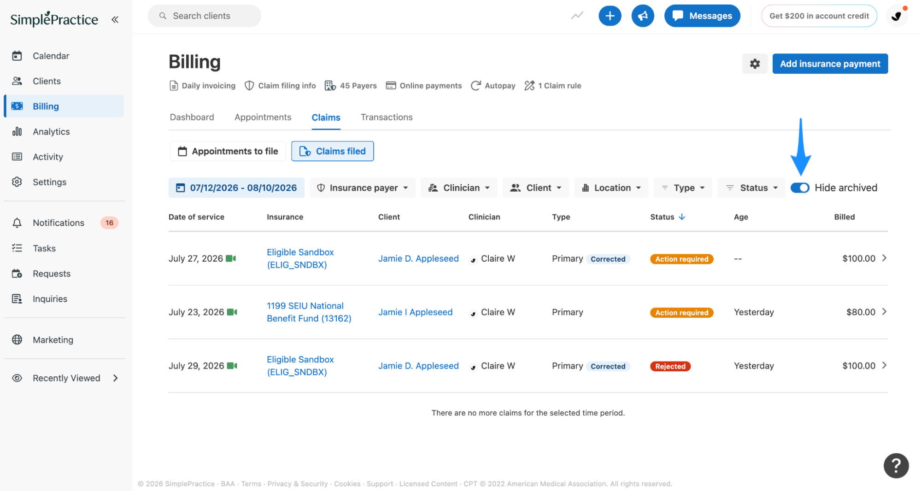Click the Search clients field
This screenshot has height=491, width=921.
[x=204, y=16]
